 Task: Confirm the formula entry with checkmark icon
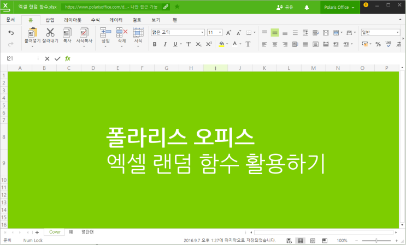tap(57, 59)
